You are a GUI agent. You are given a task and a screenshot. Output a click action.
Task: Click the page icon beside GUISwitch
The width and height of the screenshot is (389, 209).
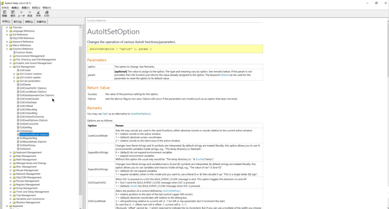point(18,149)
